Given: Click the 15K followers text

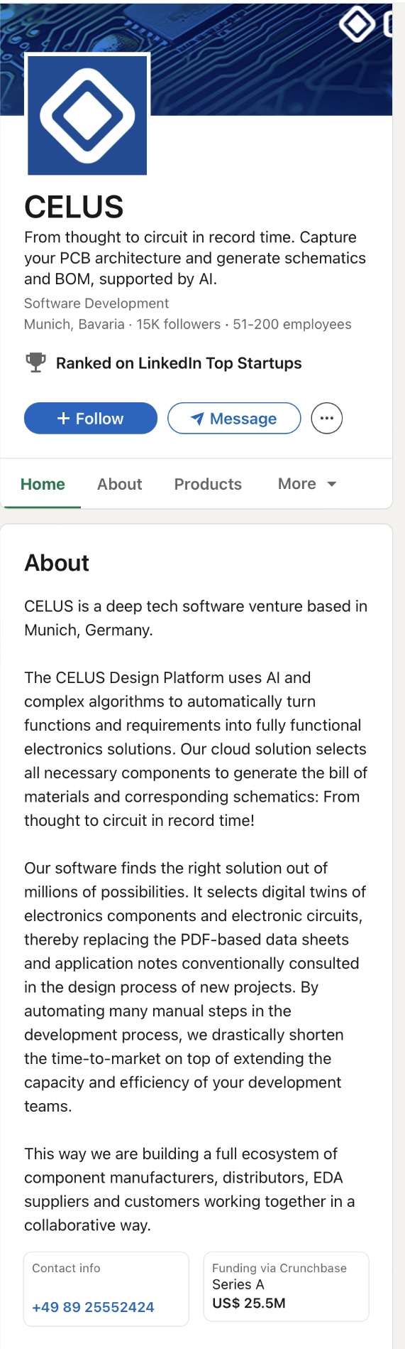Looking at the screenshot, I should tap(179, 324).
